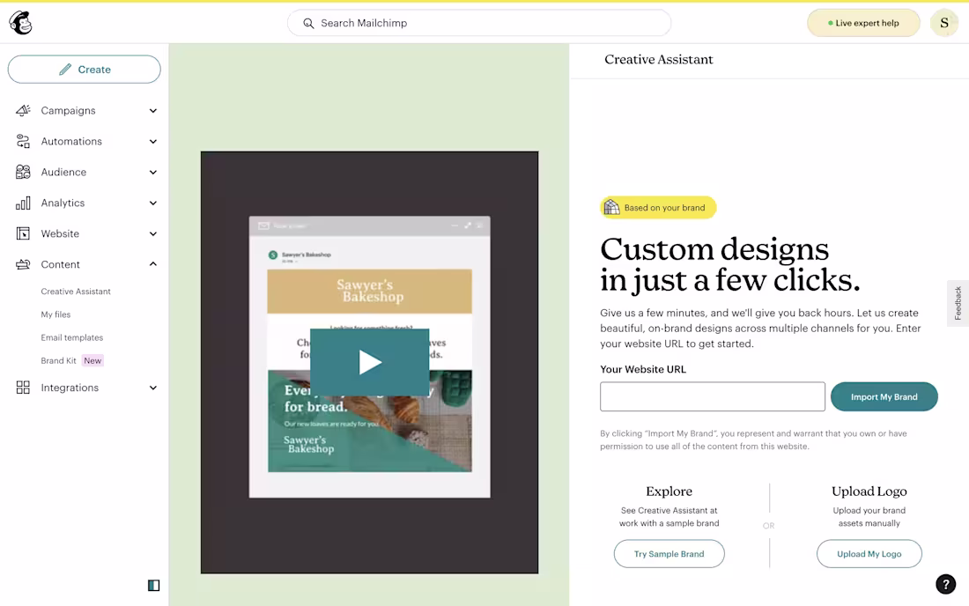
Task: Collapse the sidebar with the panel icon
Action: click(154, 585)
